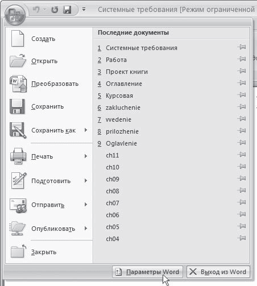
Task: Click the pin icon beside ch11
Action: [242, 154]
